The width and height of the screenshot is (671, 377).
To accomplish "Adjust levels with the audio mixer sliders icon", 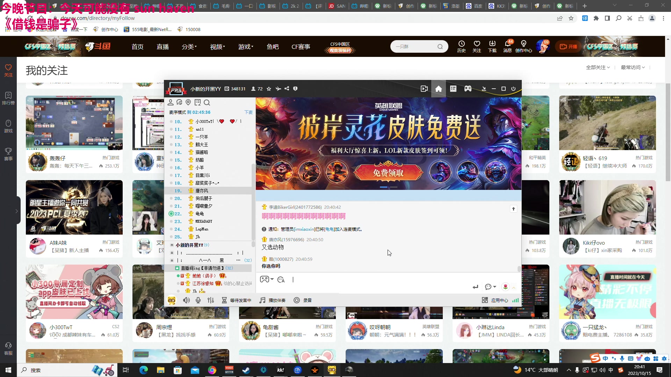I will [x=211, y=300].
